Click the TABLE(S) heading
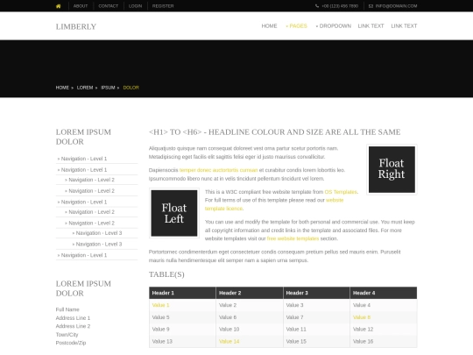This screenshot has height=355, width=473. pos(166,274)
